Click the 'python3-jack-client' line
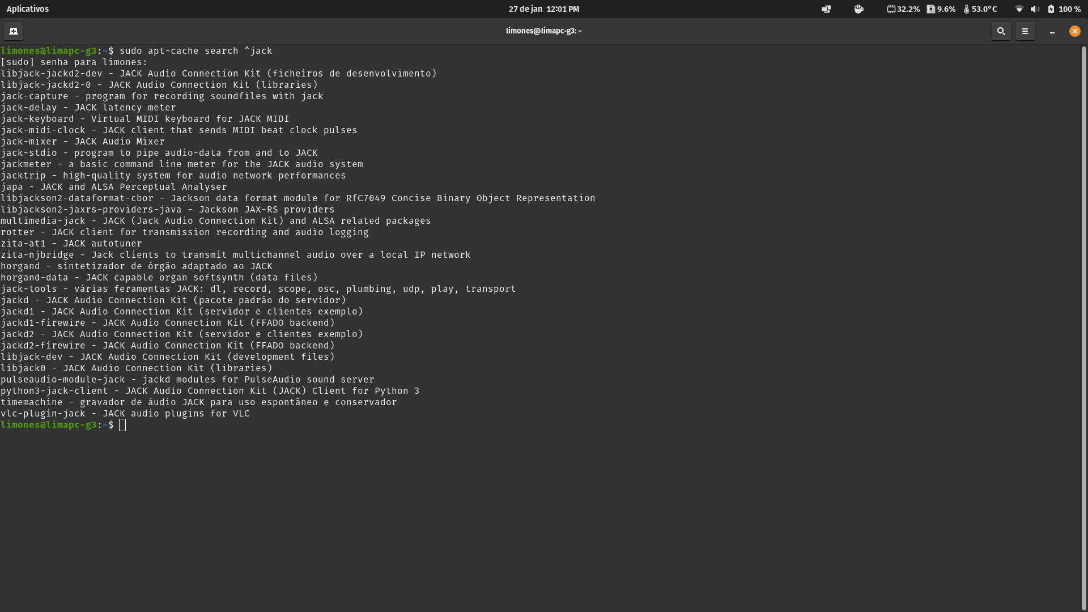Viewport: 1088px width, 612px height. click(x=210, y=391)
